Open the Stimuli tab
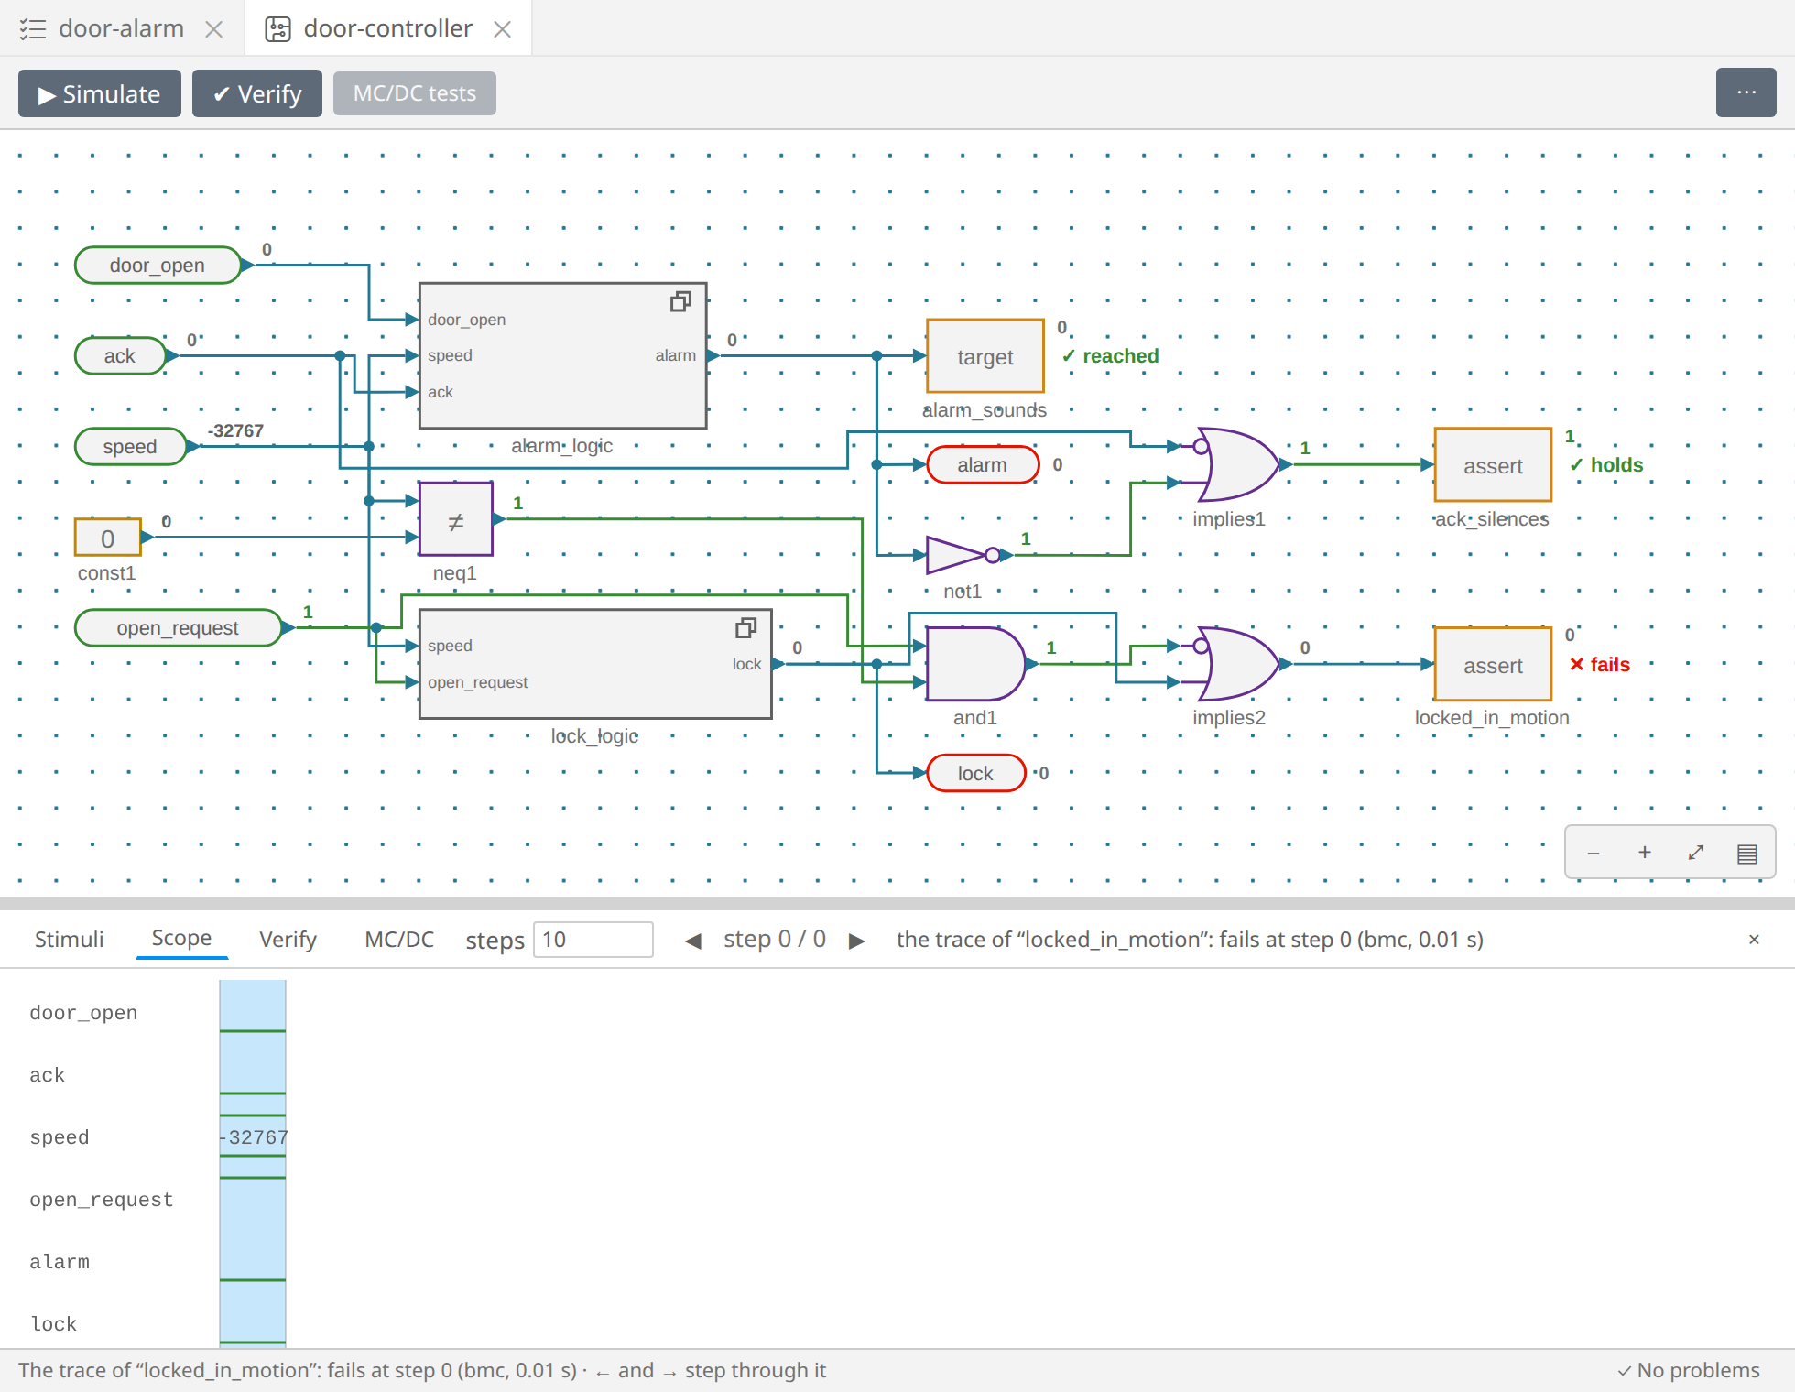1795x1392 pixels. (x=69, y=939)
